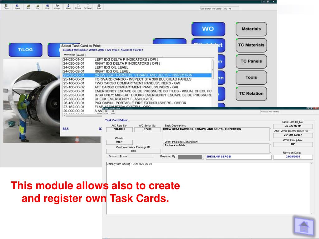Open the TCPanel toolbar icon
Image resolution: width=319 pixels, height=239 pixels.
click(x=88, y=7)
